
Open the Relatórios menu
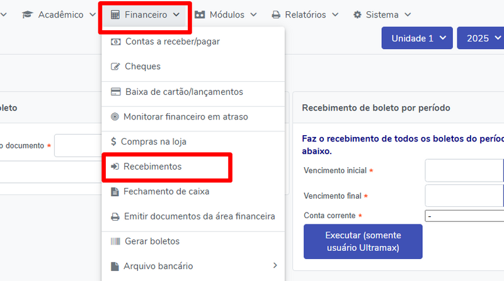coord(305,14)
